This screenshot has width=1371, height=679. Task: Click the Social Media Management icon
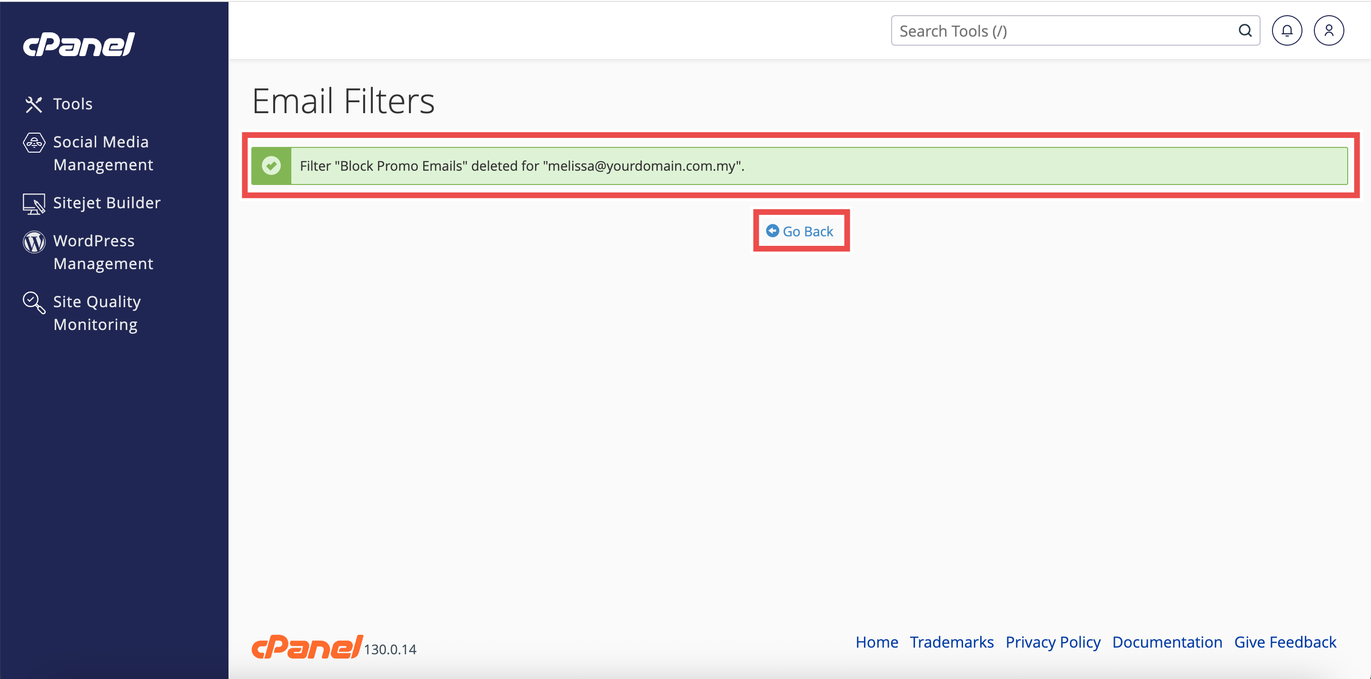[34, 143]
